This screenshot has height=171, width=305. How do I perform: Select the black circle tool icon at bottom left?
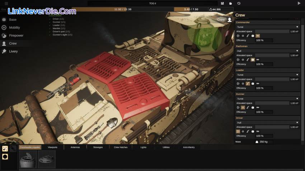click(5, 157)
